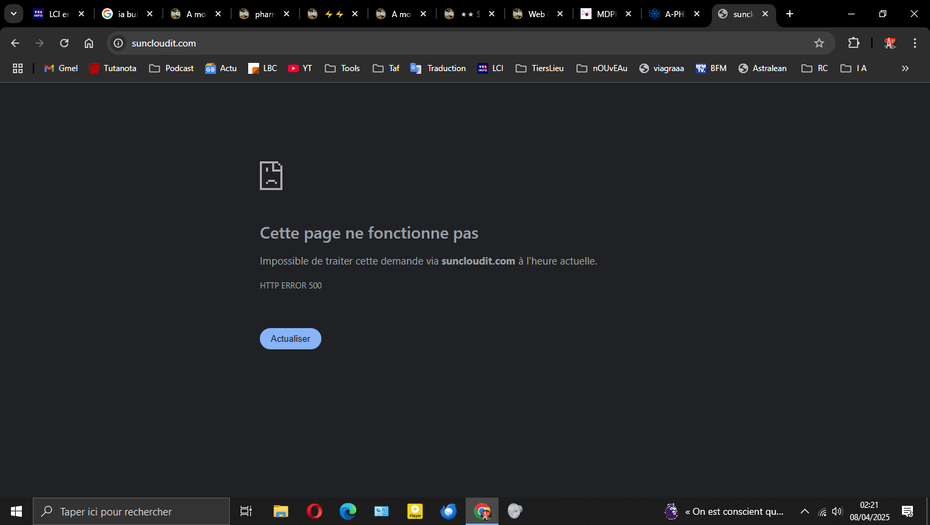The width and height of the screenshot is (930, 525).
Task: Open the Tools bookmark folder
Action: [x=343, y=68]
